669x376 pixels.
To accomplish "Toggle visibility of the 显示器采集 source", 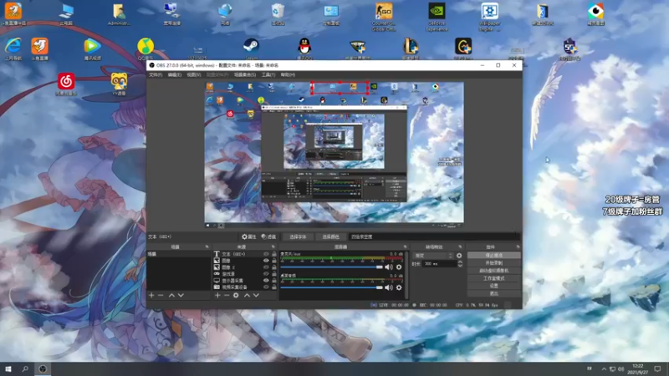I will pyautogui.click(x=267, y=280).
